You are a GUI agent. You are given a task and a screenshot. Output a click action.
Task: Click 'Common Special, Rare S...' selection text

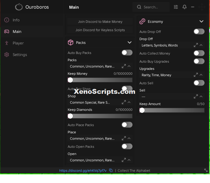coord(90,102)
